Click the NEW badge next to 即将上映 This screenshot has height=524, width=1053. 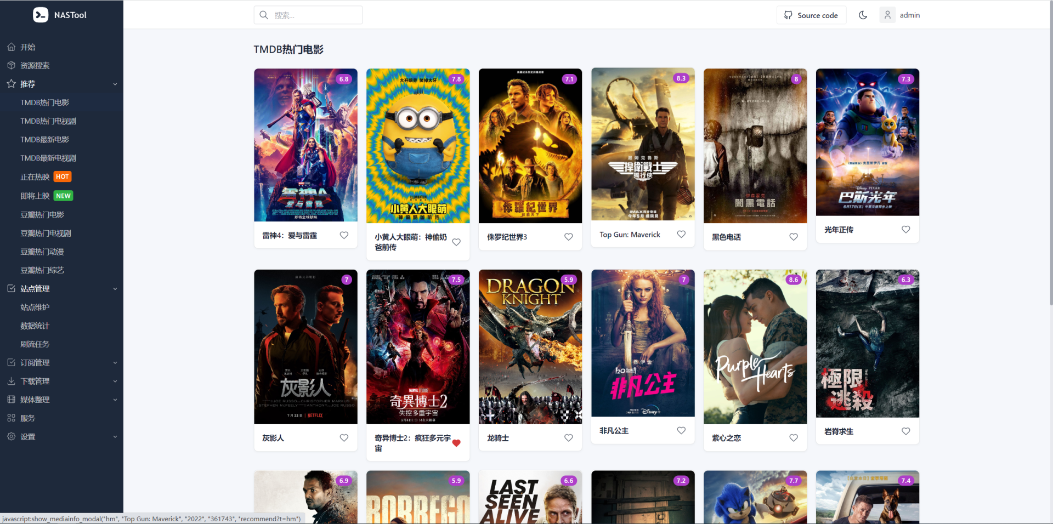(63, 196)
